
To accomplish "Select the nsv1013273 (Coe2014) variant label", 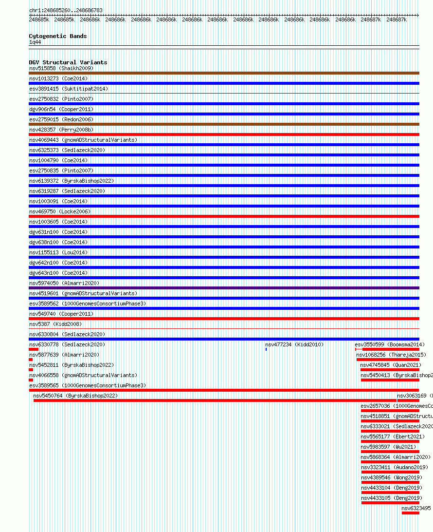I will tap(58, 78).
